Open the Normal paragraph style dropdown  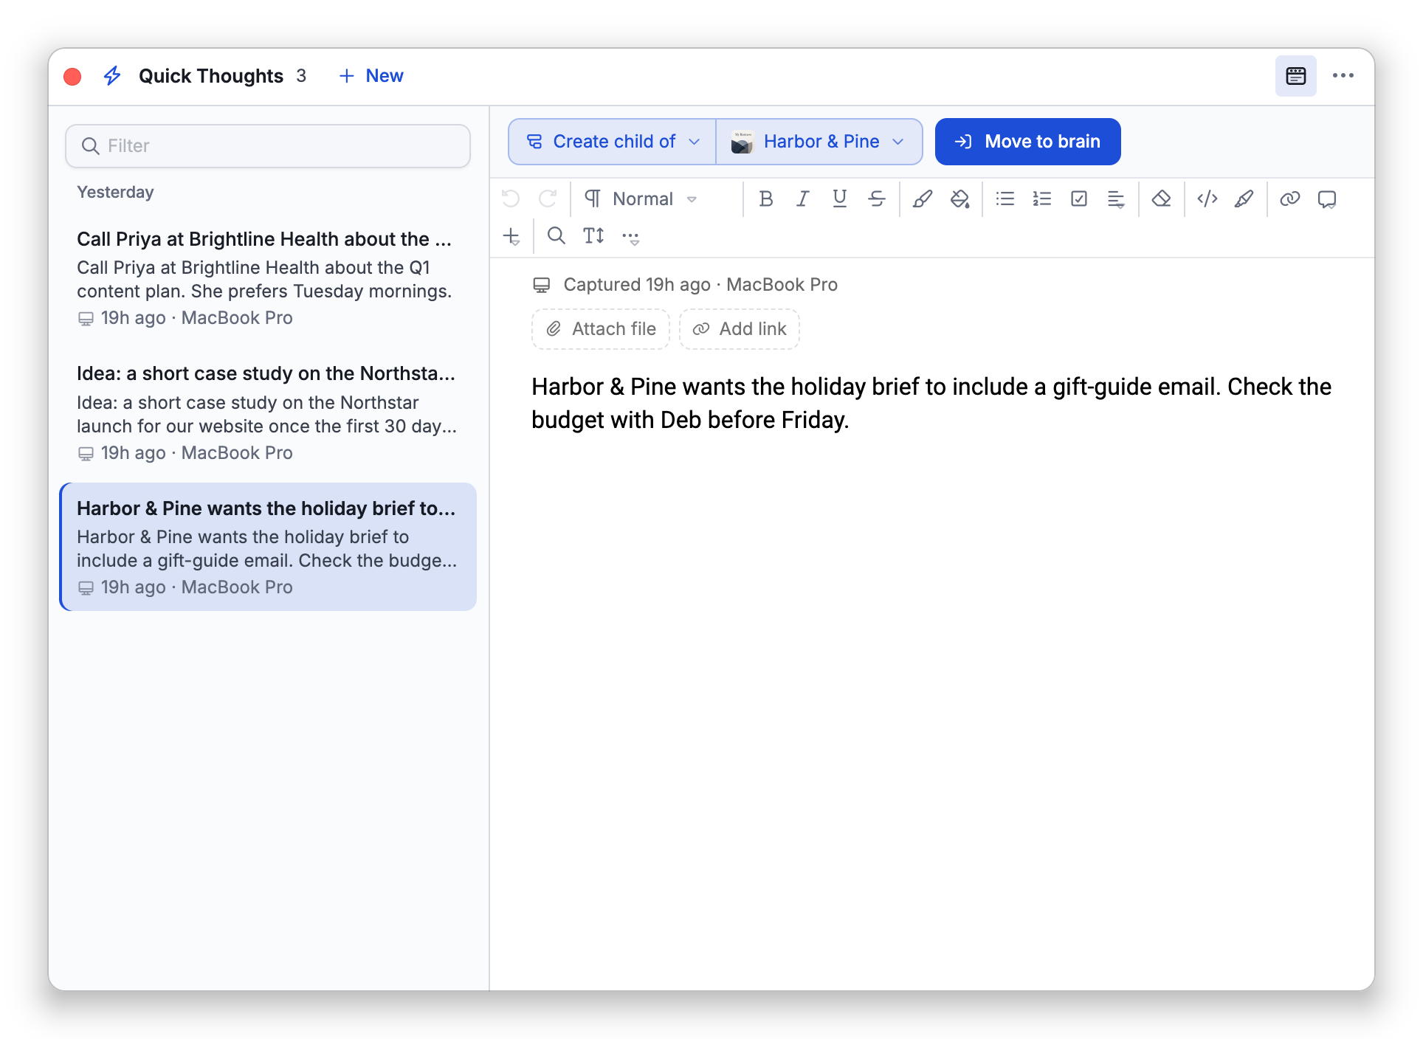(641, 199)
